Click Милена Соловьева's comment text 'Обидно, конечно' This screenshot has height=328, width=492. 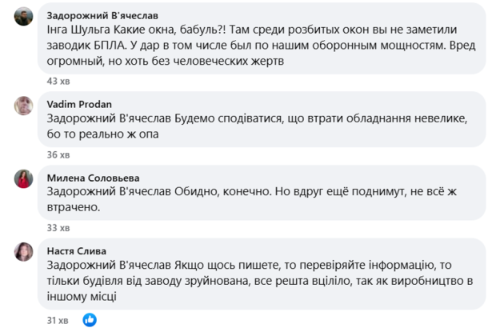(252, 199)
